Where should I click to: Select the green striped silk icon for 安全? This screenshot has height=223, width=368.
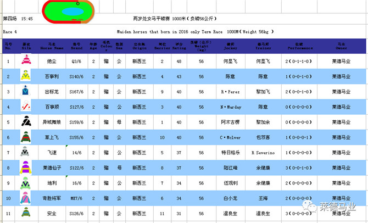(26, 211)
